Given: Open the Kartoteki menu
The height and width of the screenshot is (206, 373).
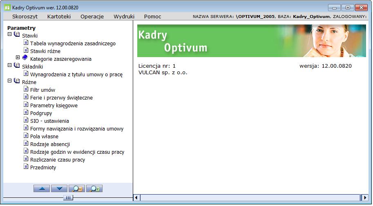Looking at the screenshot, I should pyautogui.click(x=59, y=17).
